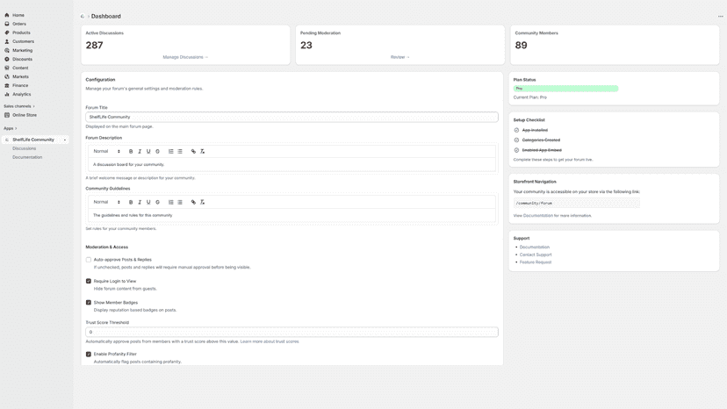
Task: Click the Review link under Pending Moderation
Action: pos(400,57)
